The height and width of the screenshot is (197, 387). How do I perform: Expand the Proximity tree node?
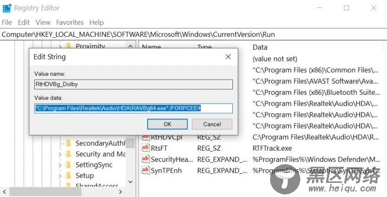pyautogui.click(x=60, y=46)
